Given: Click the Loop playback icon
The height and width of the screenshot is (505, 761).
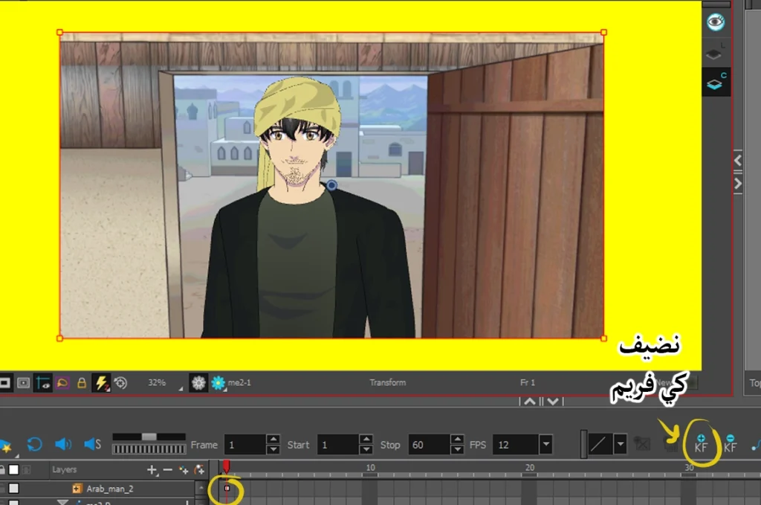Looking at the screenshot, I should 34,445.
